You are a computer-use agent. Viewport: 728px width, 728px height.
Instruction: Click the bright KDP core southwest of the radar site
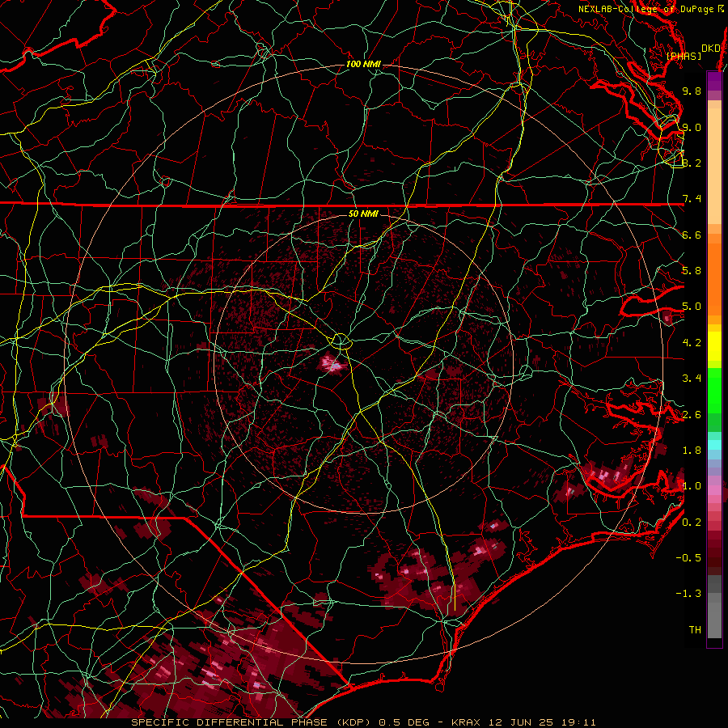332,365
